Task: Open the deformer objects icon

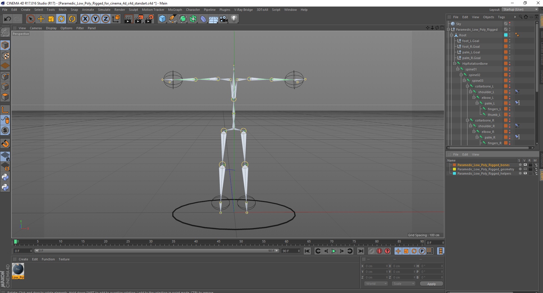Action: (203, 19)
